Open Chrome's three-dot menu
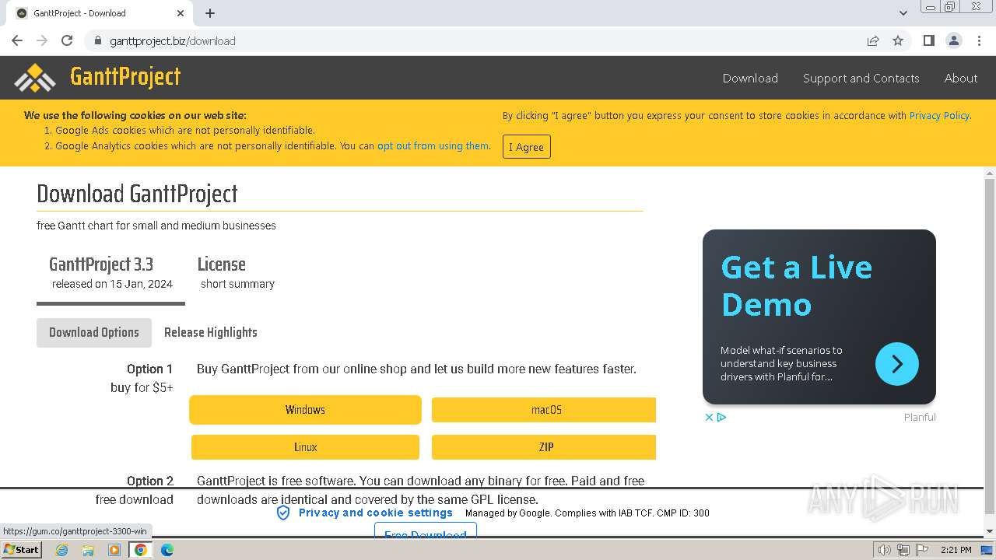 pyautogui.click(x=979, y=40)
